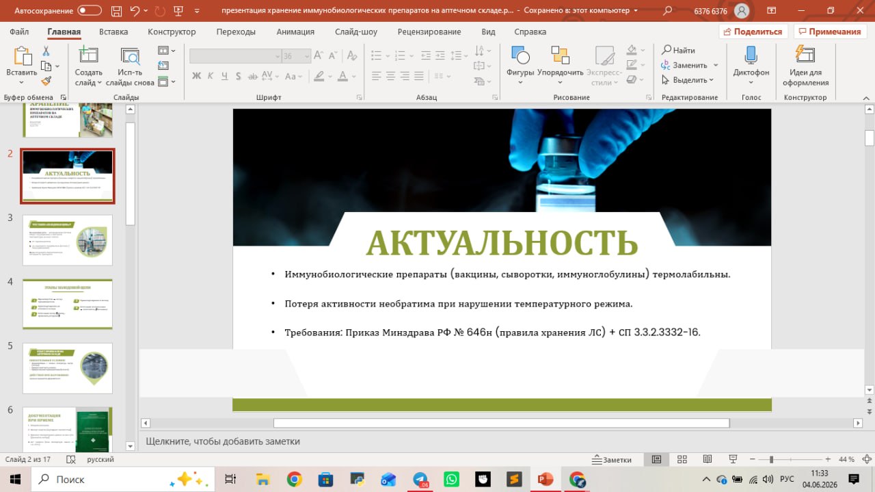Select slide 3 thumbnail
Viewport: 875px width, 492px height.
click(68, 240)
